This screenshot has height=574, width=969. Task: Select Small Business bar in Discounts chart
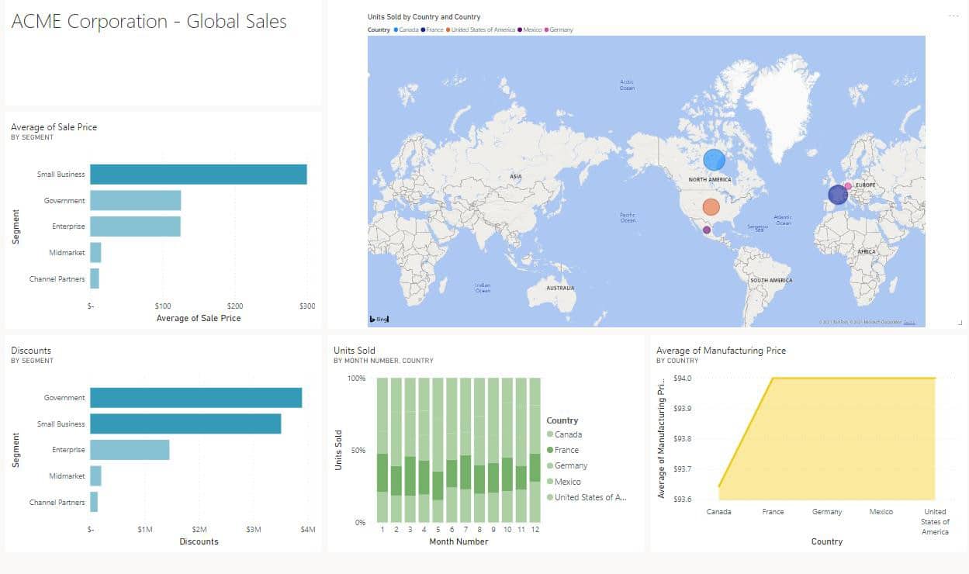(x=185, y=424)
